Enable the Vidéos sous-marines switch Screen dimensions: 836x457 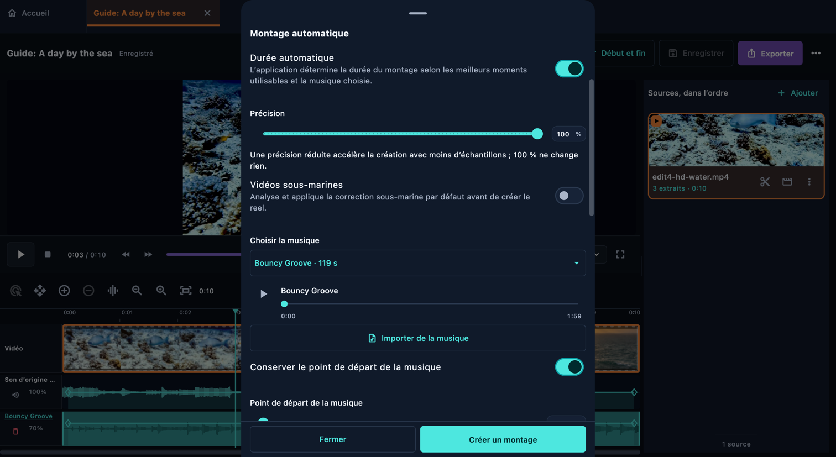569,196
